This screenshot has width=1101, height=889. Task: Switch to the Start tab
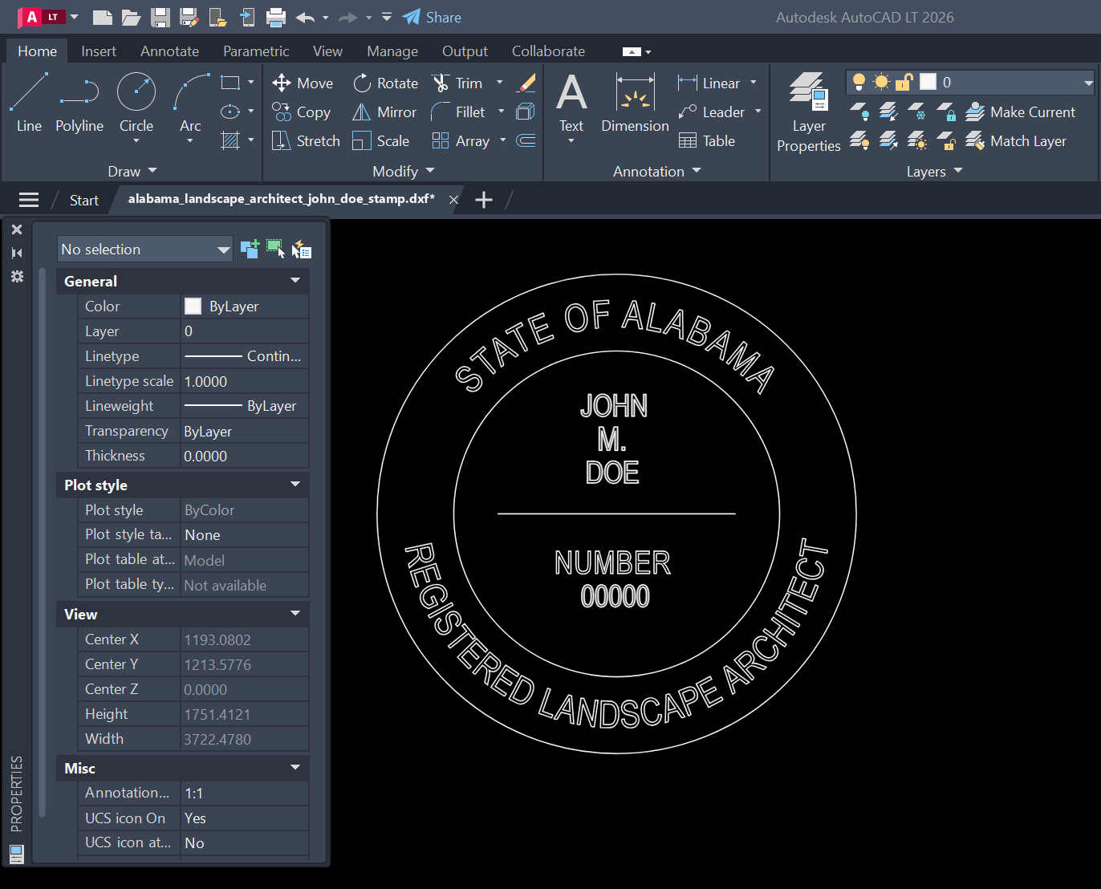tap(84, 200)
